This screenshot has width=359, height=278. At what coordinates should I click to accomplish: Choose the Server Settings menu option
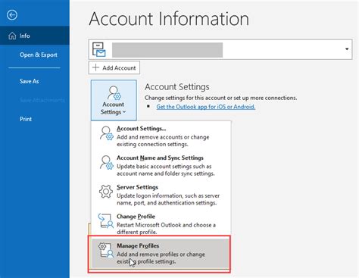161,195
